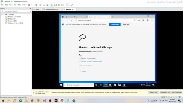The width and height of the screenshot is (183, 103).
Task: Expand the Details section on error page
Action: (x=83, y=71)
